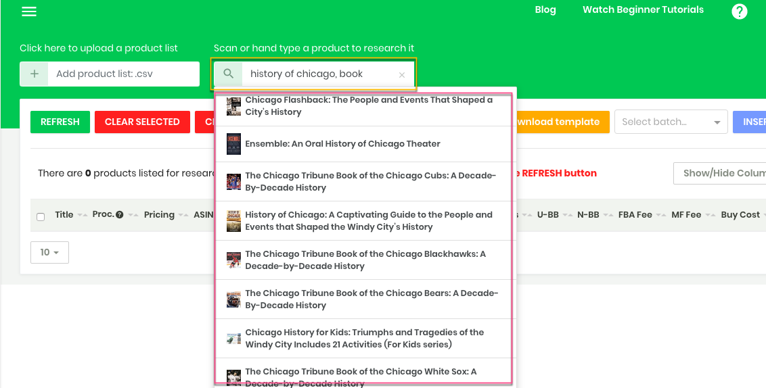766x388 pixels.
Task: Click the Ensemble book cover thumbnail
Action: (x=233, y=144)
